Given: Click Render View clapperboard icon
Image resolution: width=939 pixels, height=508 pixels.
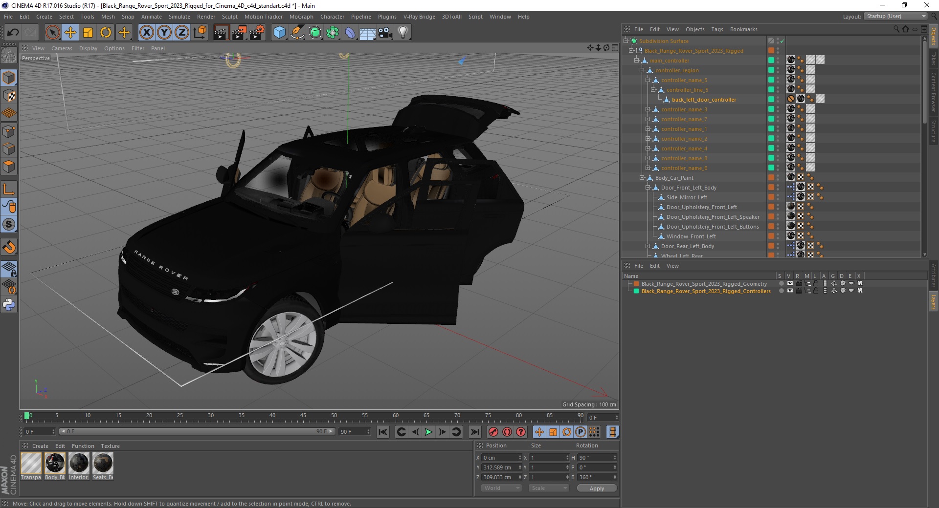Looking at the screenshot, I should point(221,33).
